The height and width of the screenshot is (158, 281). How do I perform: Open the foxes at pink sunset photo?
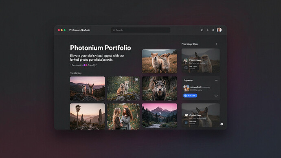point(87,88)
